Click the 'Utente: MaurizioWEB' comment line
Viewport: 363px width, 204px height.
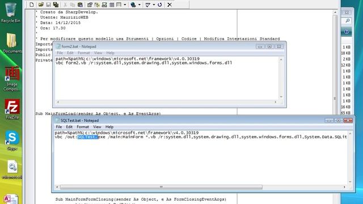62,18
